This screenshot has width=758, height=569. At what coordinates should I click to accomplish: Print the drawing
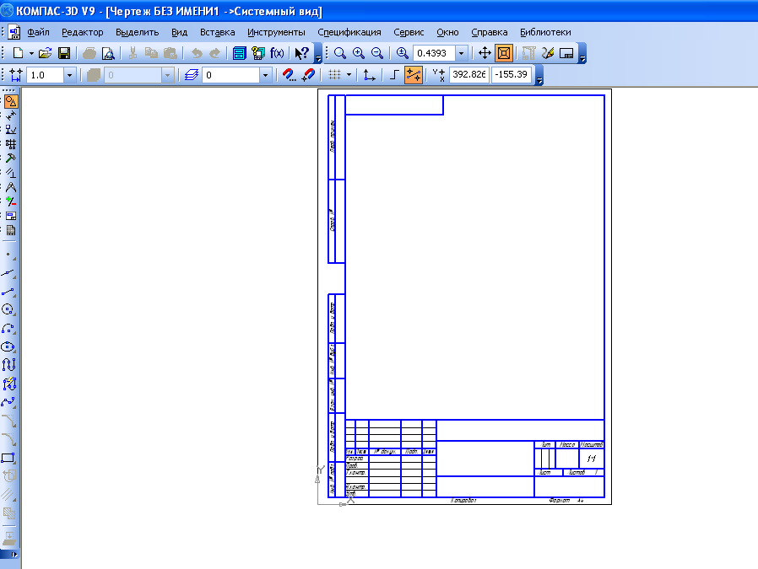(89, 53)
